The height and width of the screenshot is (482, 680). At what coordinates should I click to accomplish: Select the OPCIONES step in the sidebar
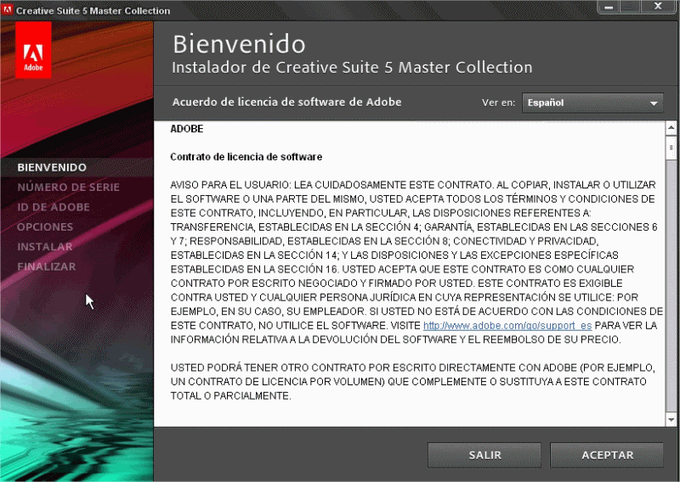pyautogui.click(x=45, y=227)
